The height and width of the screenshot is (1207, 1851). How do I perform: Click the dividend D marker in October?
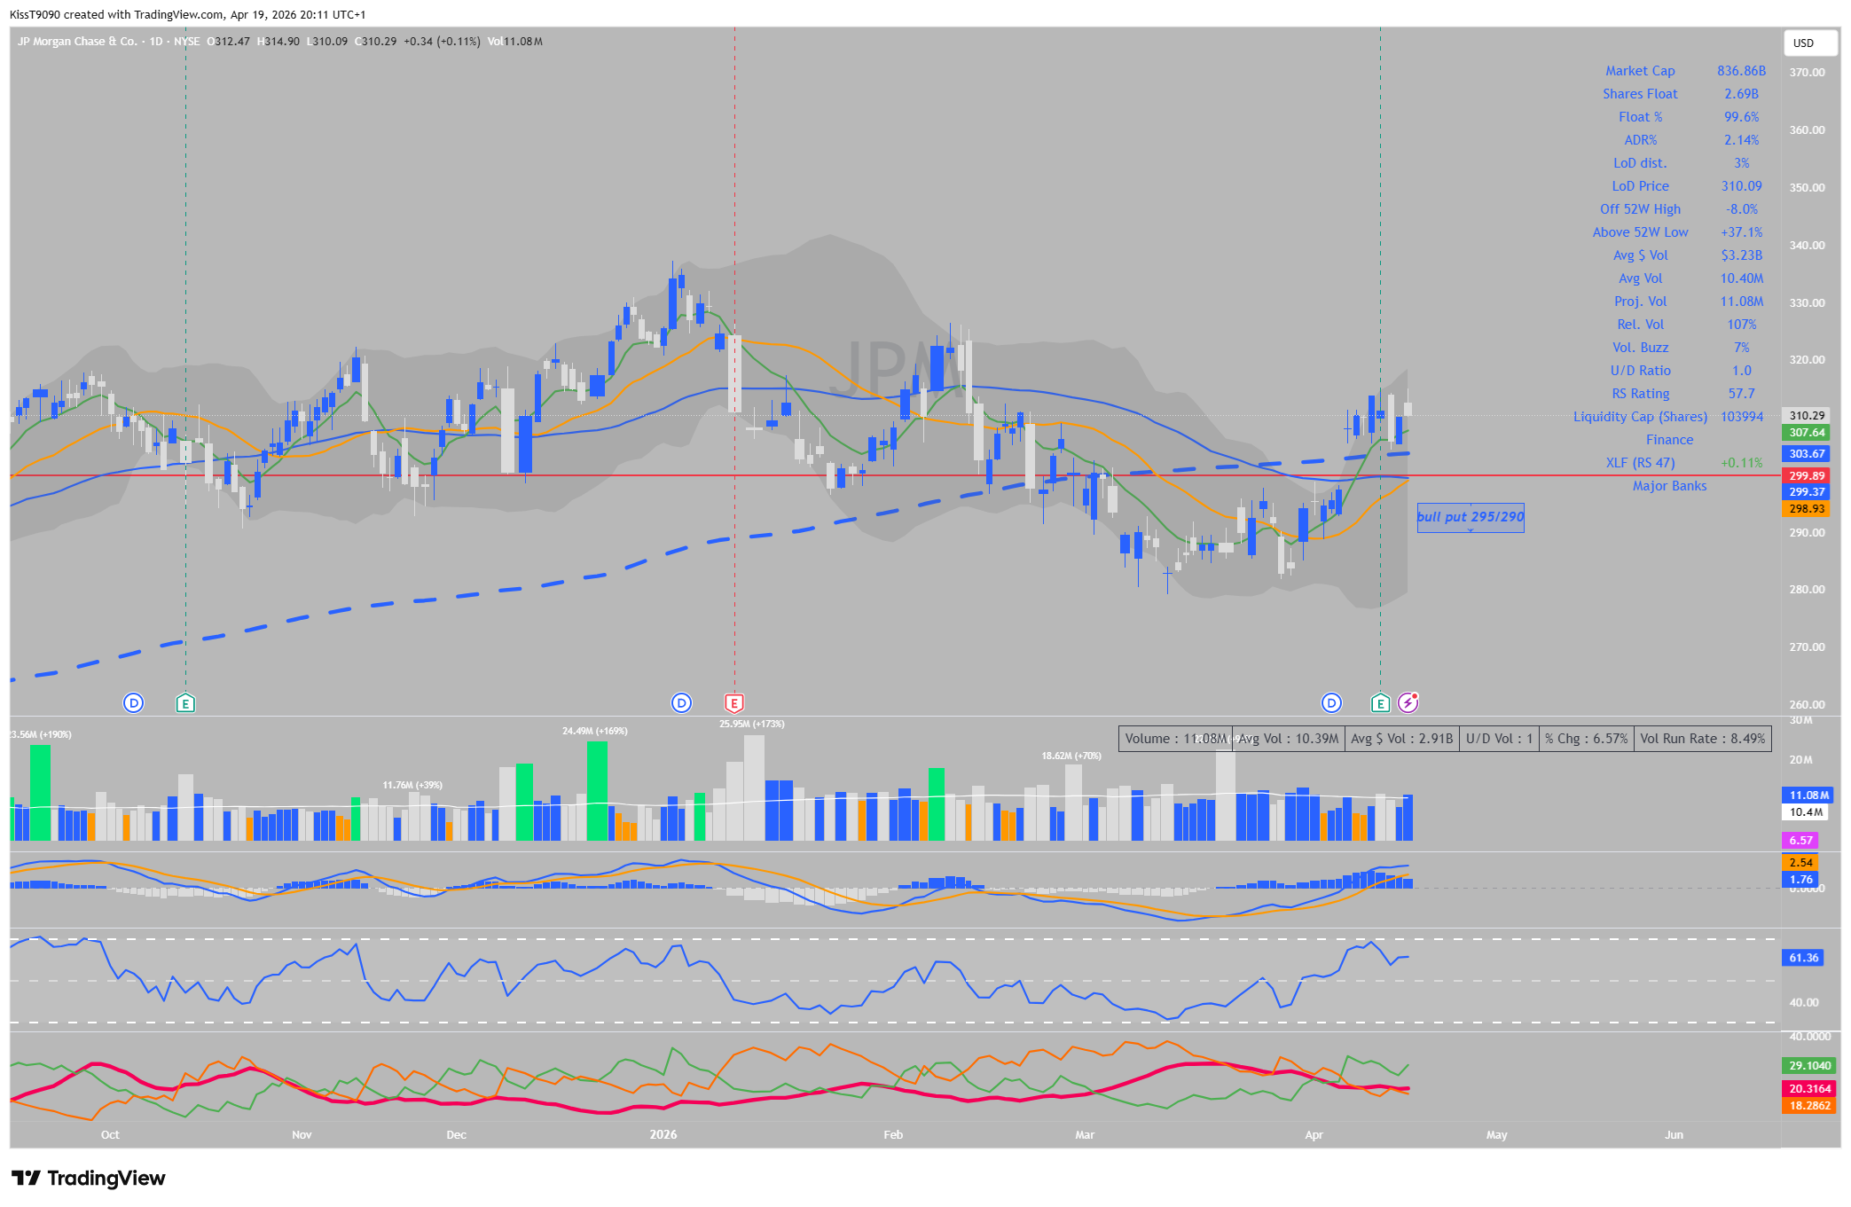tap(133, 703)
